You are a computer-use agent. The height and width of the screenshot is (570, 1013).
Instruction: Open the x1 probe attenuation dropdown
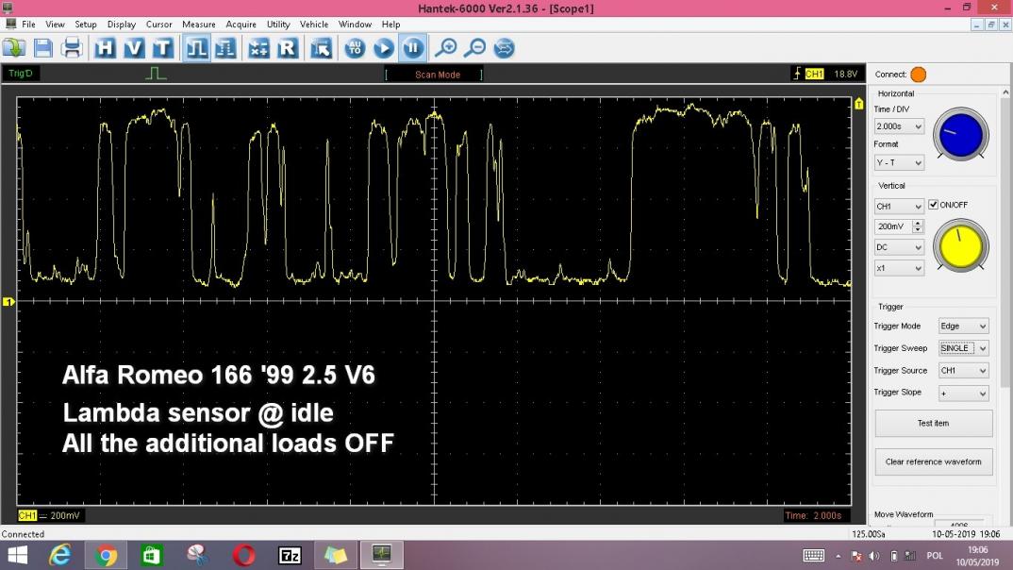(899, 268)
